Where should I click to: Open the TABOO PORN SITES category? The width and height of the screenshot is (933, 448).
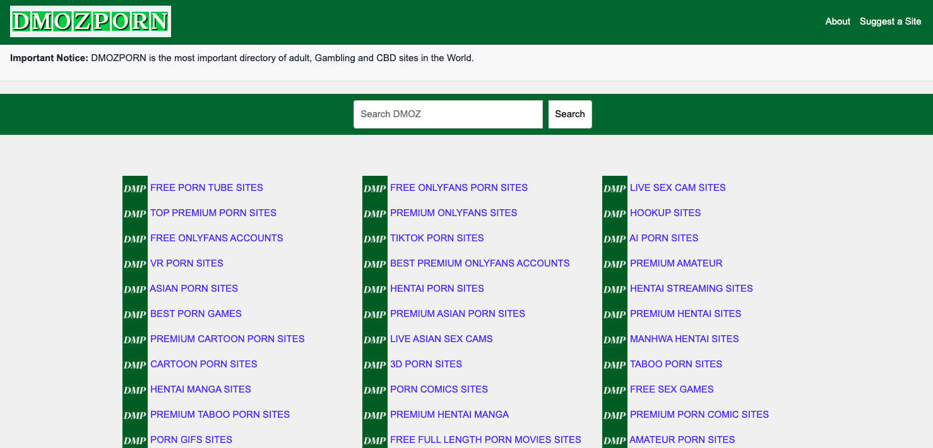click(675, 364)
